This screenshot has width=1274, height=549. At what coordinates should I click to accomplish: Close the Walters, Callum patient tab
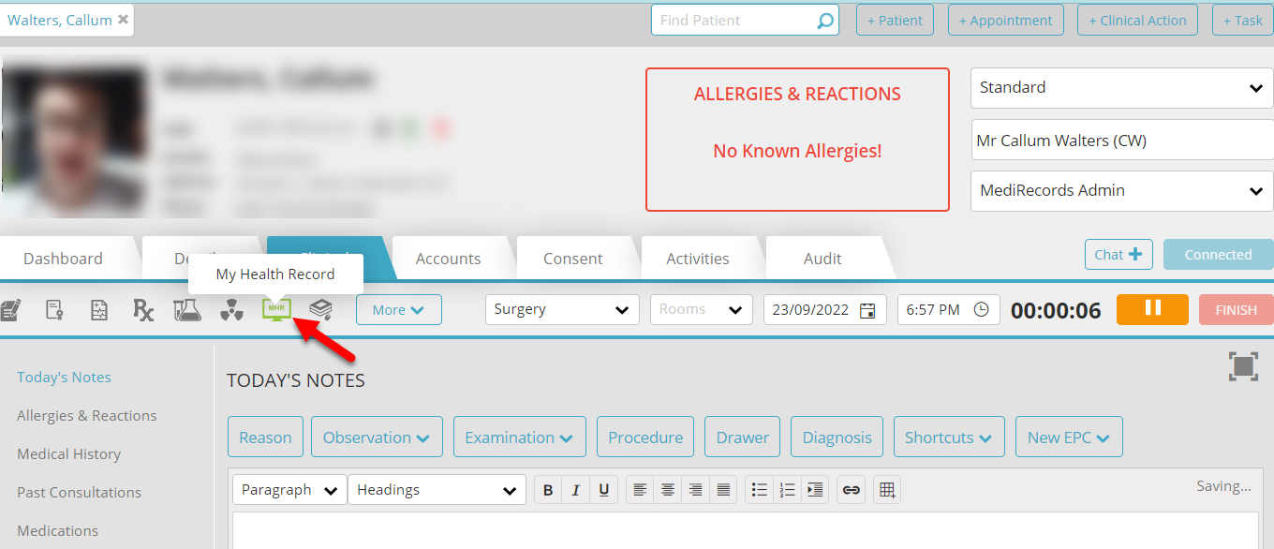123,20
